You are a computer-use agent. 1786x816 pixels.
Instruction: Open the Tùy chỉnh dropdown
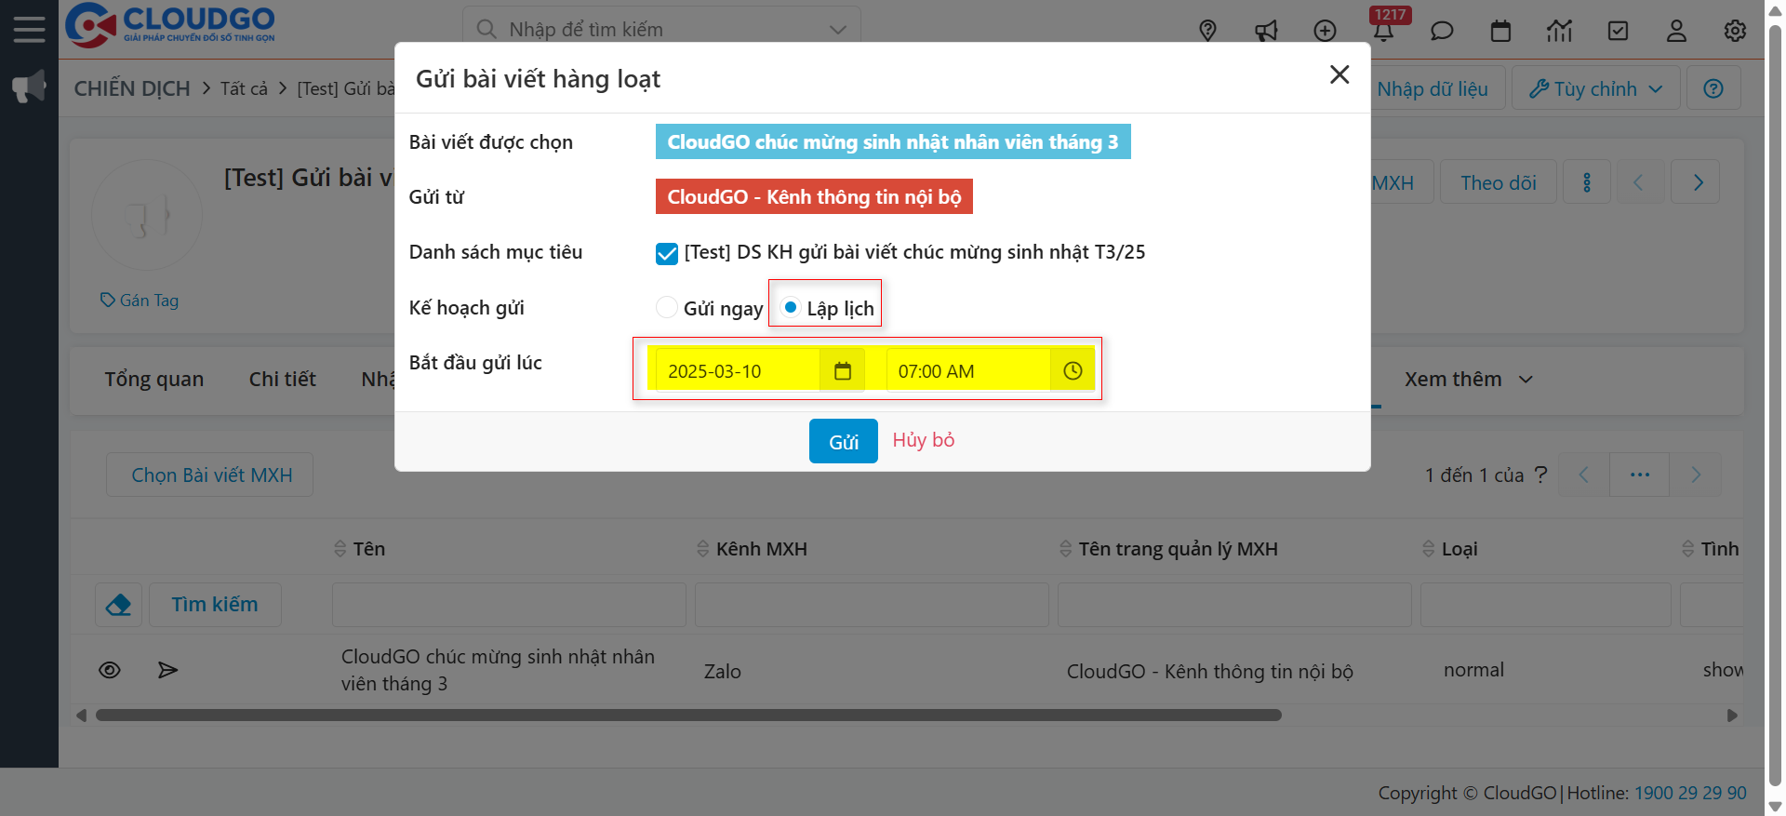pyautogui.click(x=1596, y=88)
